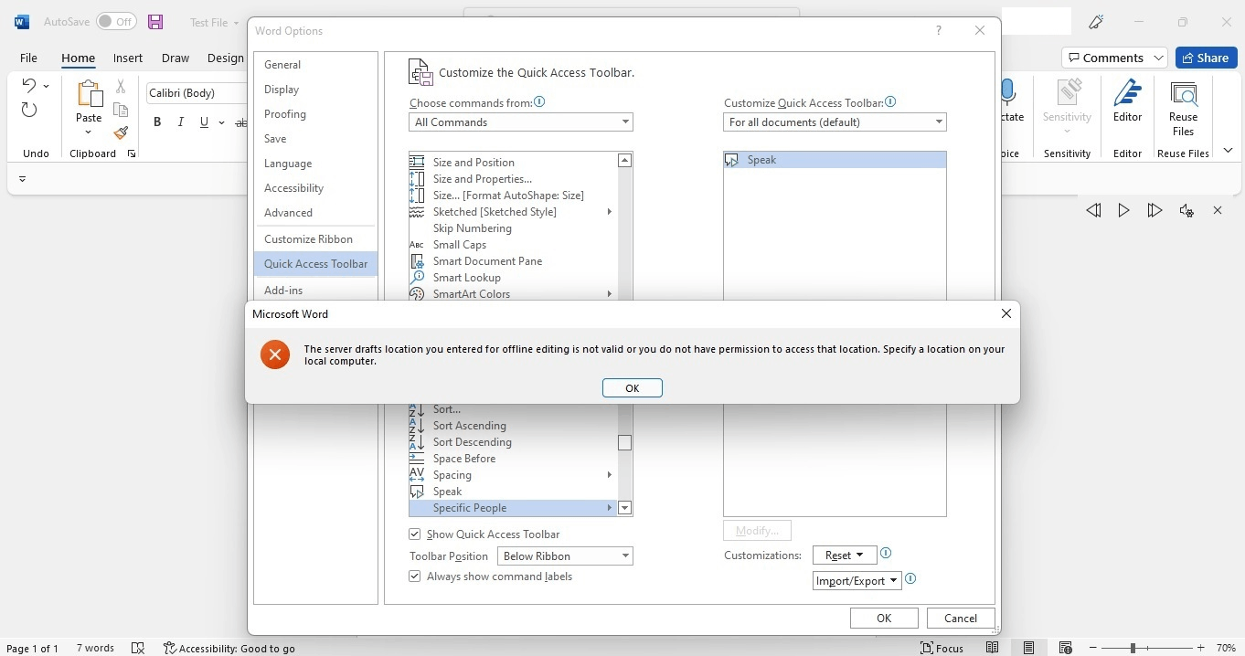Open Reuse Files ribbon tool
The width and height of the screenshot is (1245, 656).
point(1183,109)
